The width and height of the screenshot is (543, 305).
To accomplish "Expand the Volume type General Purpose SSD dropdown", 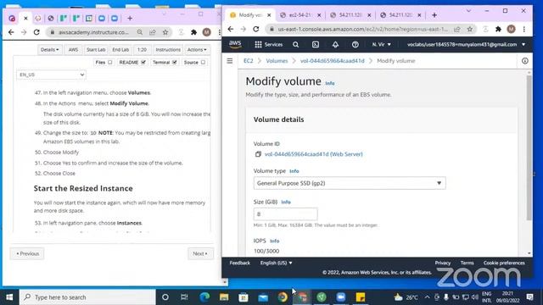I will coord(350,183).
